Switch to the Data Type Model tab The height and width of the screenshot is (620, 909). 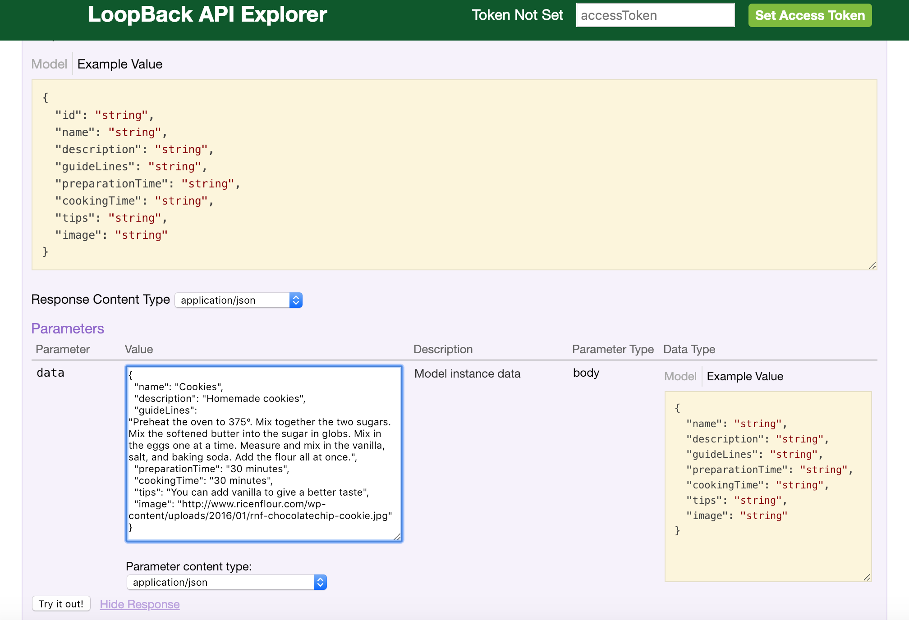coord(680,376)
